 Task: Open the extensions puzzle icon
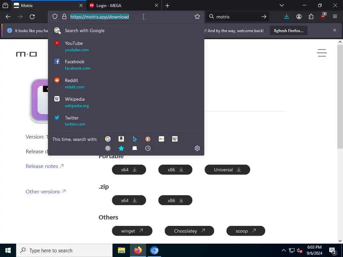(x=311, y=17)
